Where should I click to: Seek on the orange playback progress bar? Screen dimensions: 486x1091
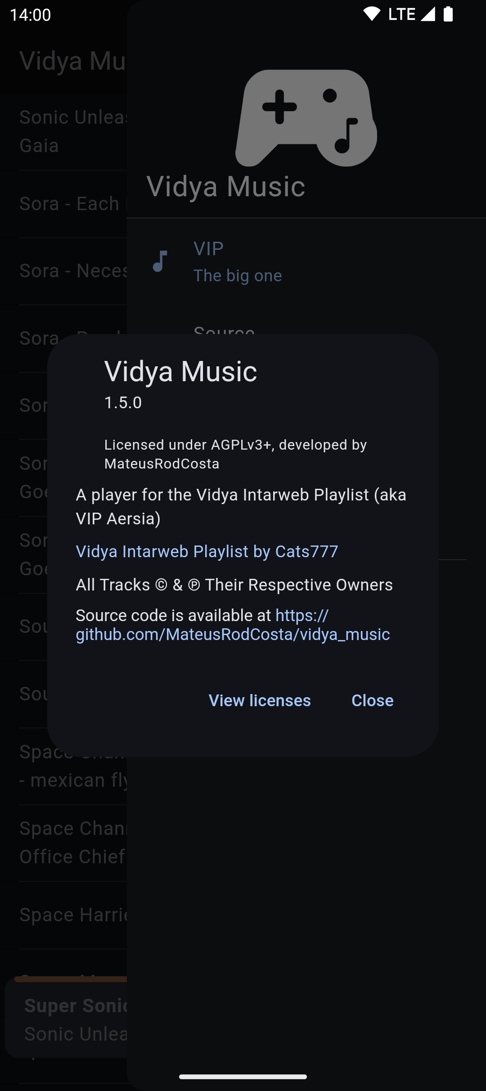[67, 979]
